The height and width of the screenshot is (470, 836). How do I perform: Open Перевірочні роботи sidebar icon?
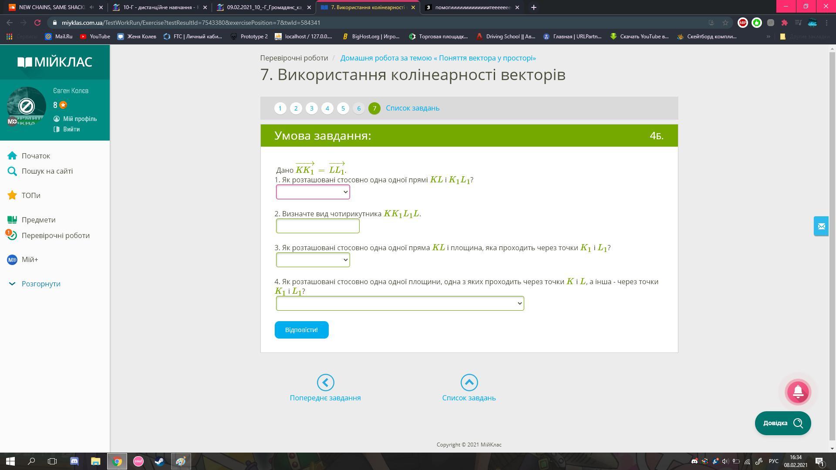coord(12,235)
